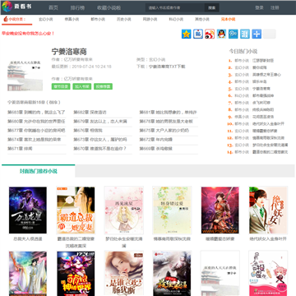The height and width of the screenshot is (296, 296).
Task: Open the 排行榜 rankings menu item
Action: click(x=77, y=7)
